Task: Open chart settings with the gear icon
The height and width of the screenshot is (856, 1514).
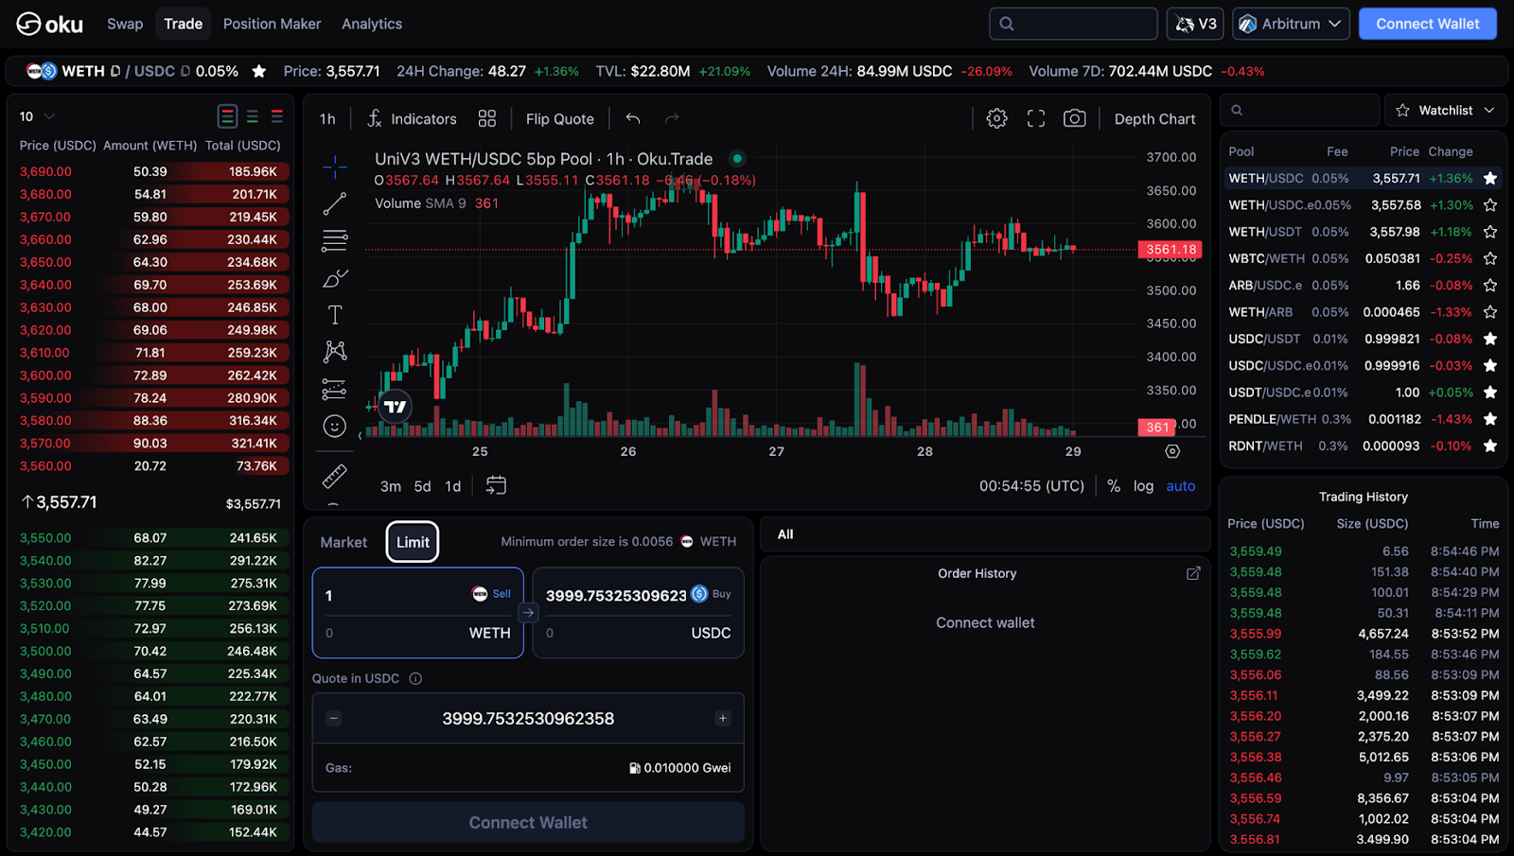Action: point(995,118)
